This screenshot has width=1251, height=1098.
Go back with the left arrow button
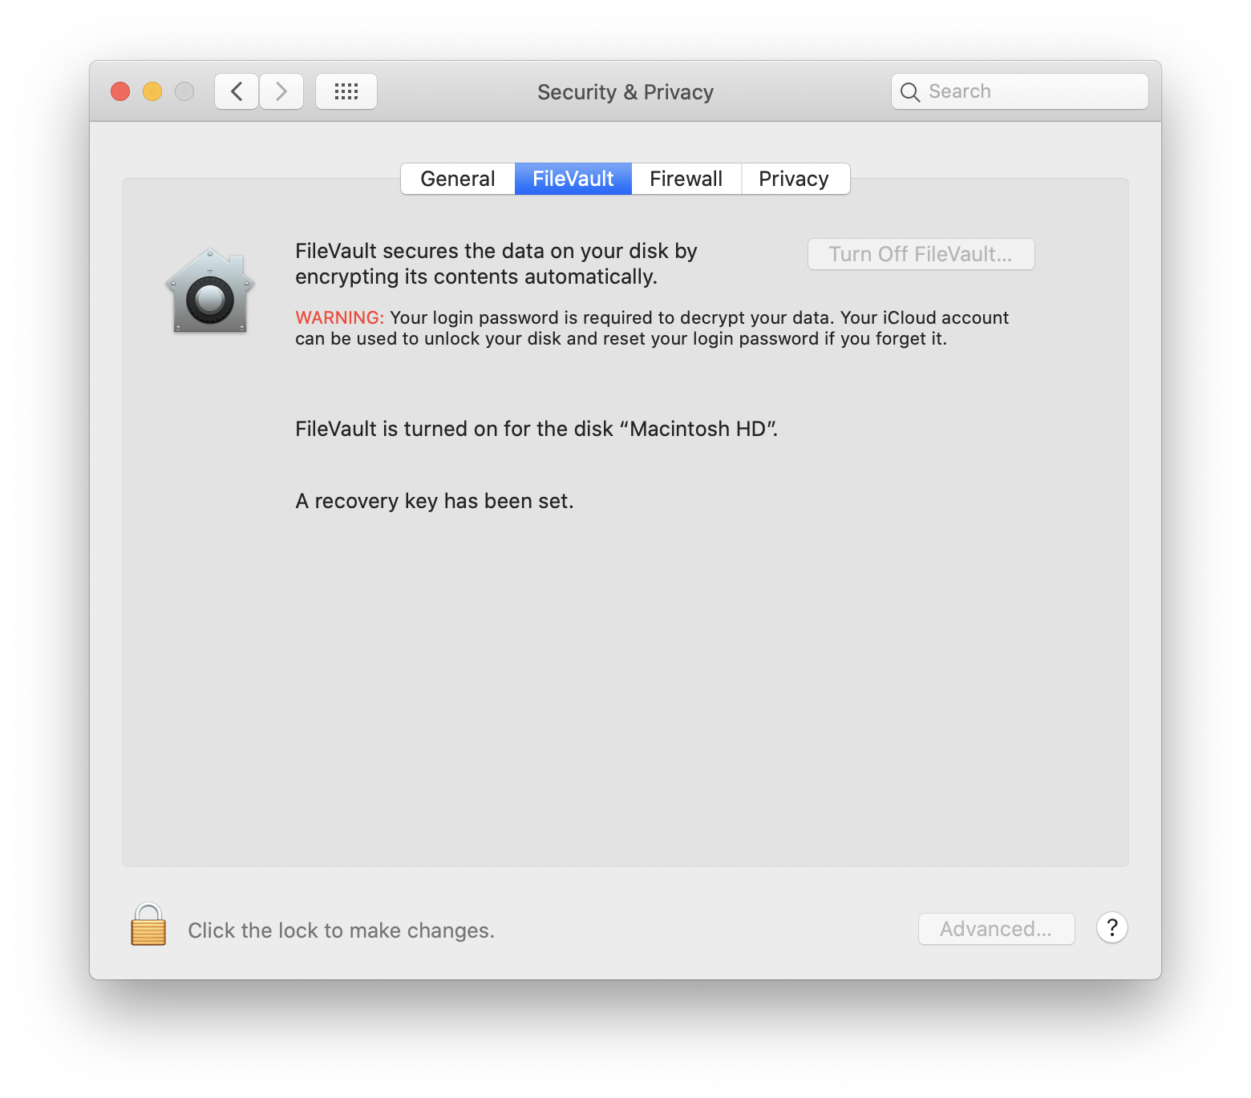(x=237, y=91)
